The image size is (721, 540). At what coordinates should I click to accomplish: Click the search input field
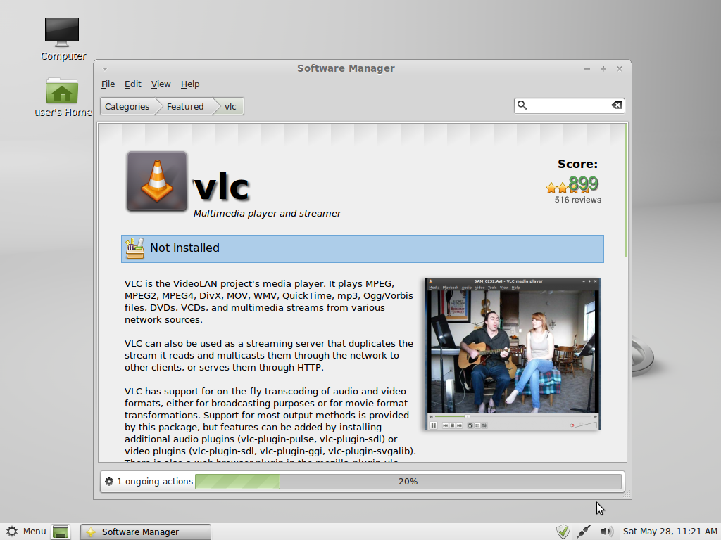(x=569, y=105)
